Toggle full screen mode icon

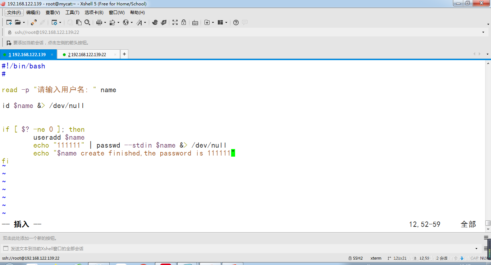[x=175, y=22]
